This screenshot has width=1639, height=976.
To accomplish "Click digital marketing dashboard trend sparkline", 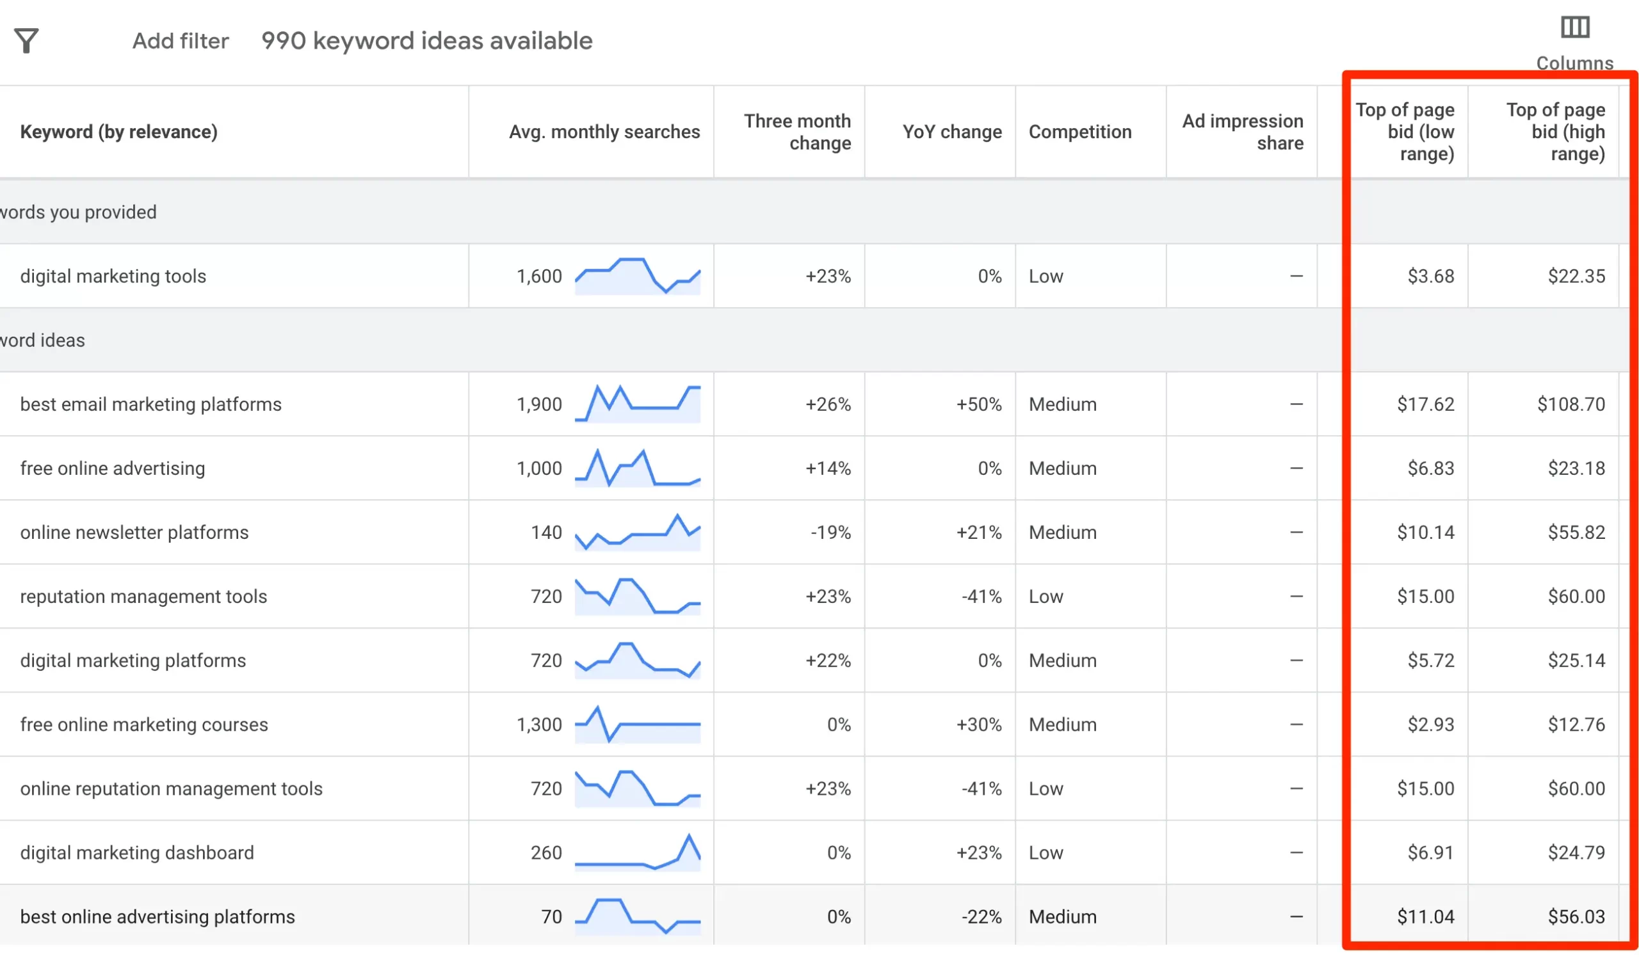I will pyautogui.click(x=637, y=852).
